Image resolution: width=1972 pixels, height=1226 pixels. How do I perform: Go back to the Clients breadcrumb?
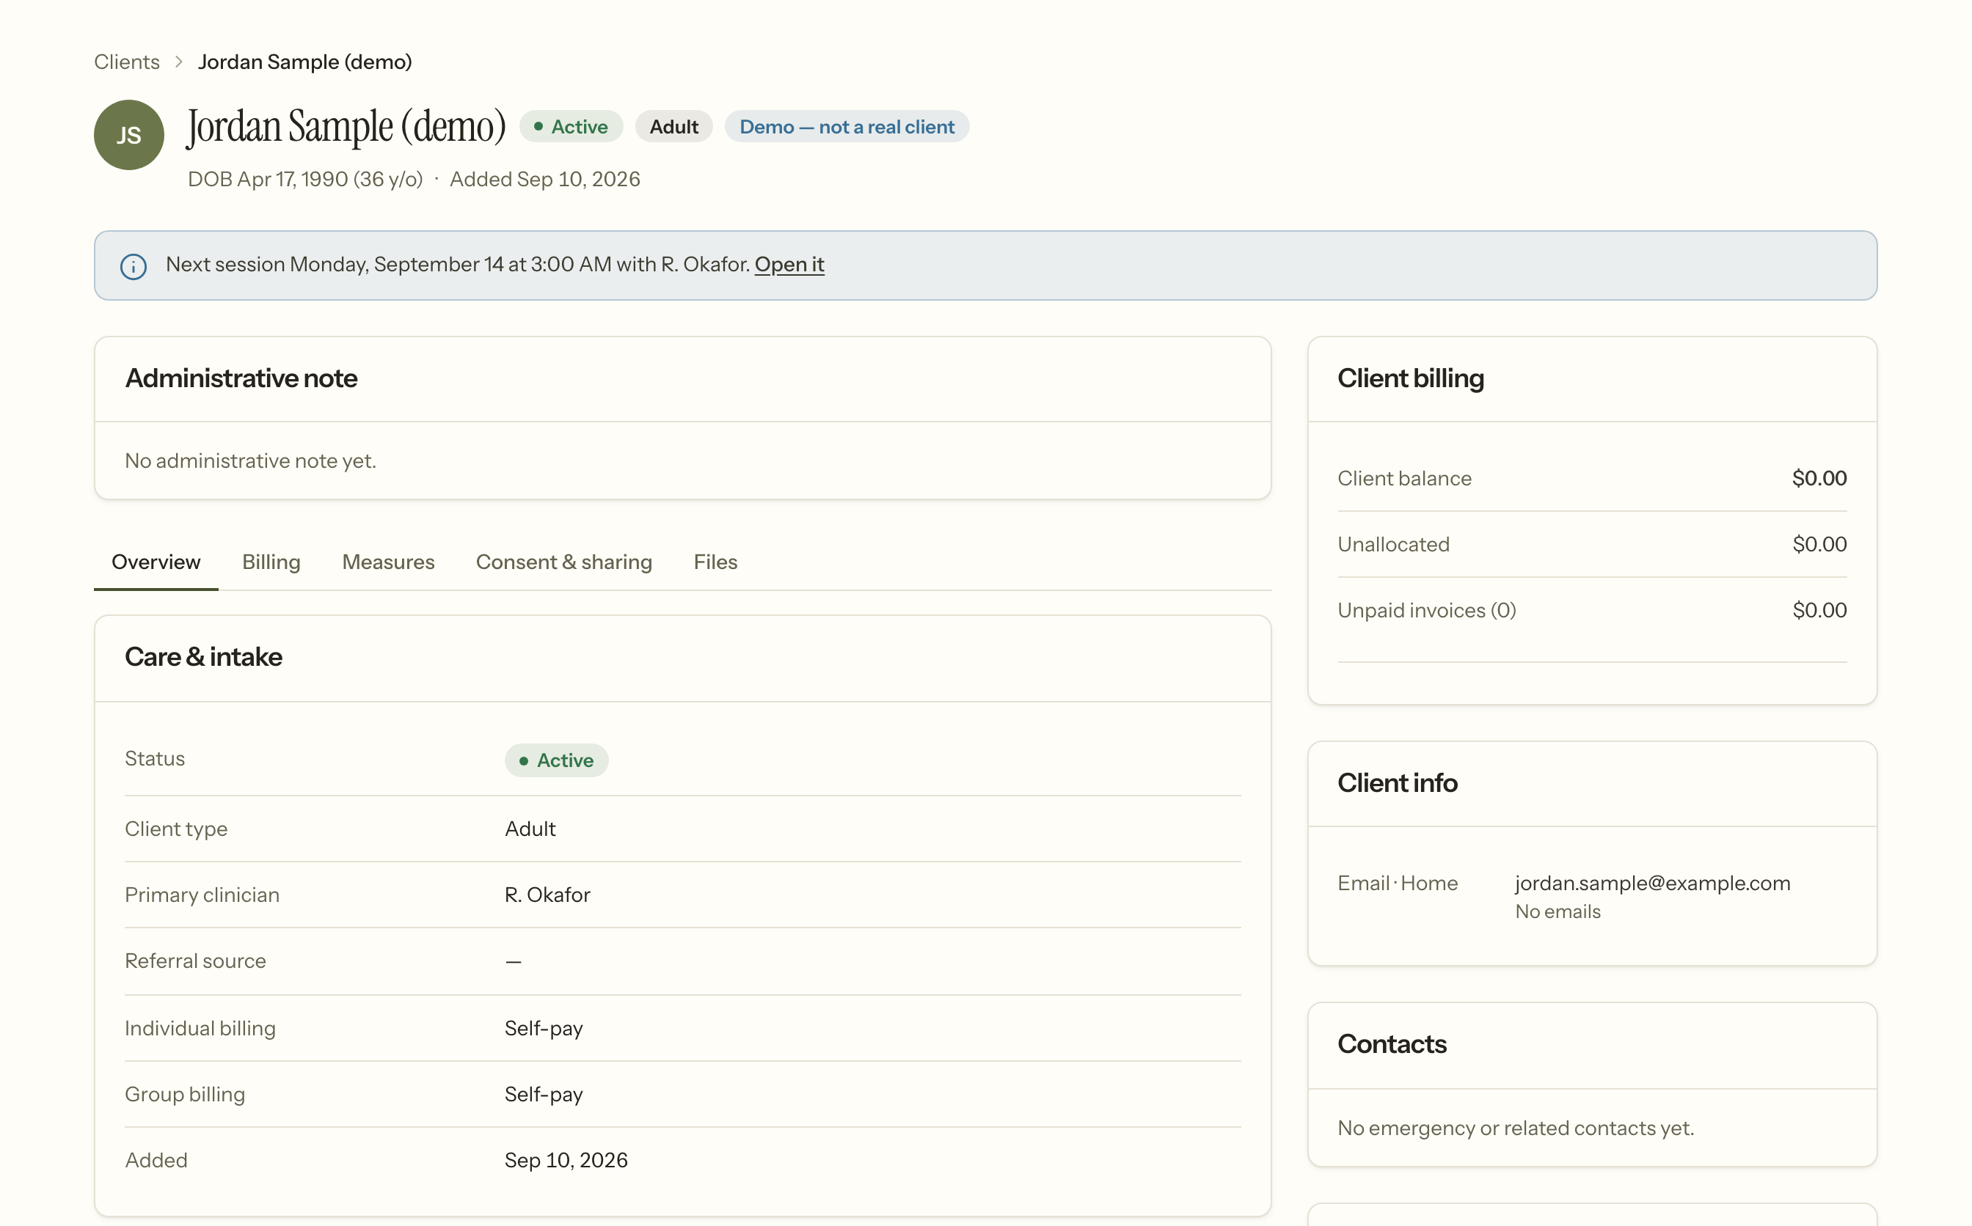126,62
